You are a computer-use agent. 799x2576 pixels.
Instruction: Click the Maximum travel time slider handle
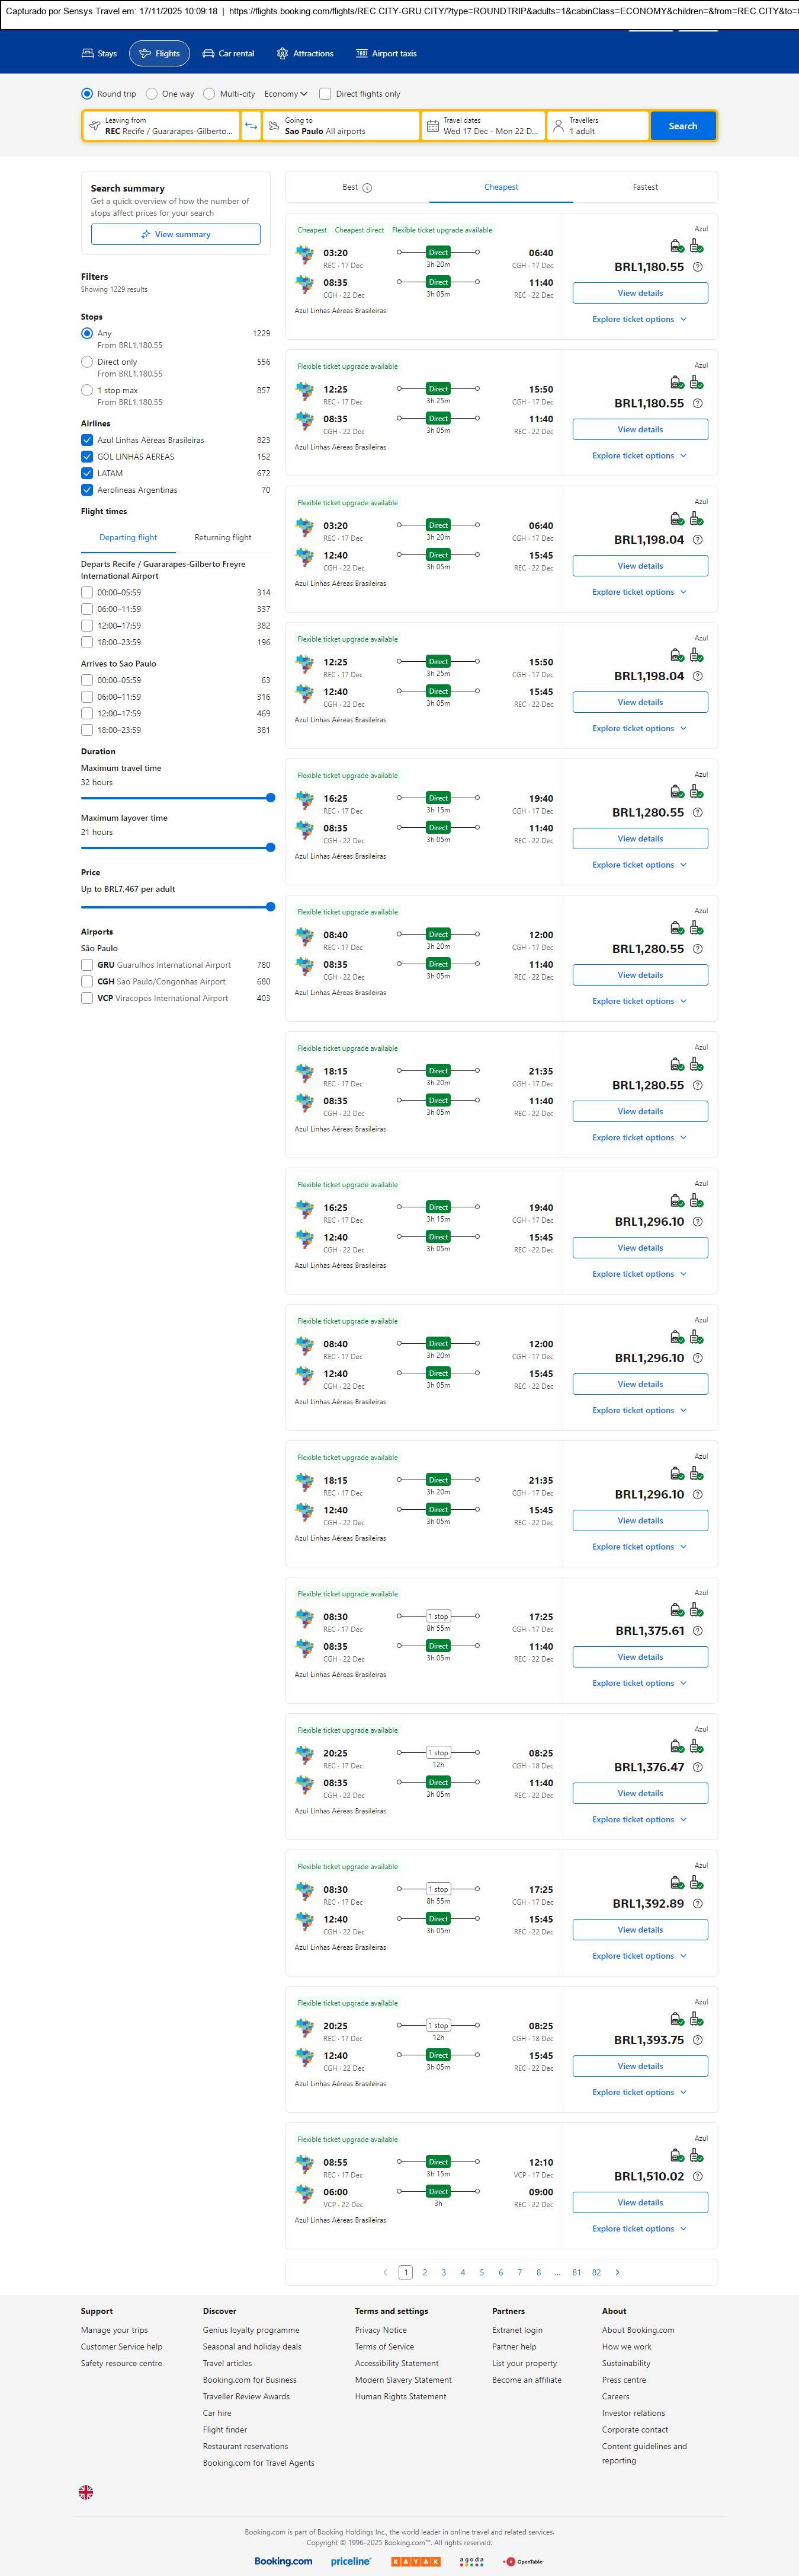tap(269, 798)
